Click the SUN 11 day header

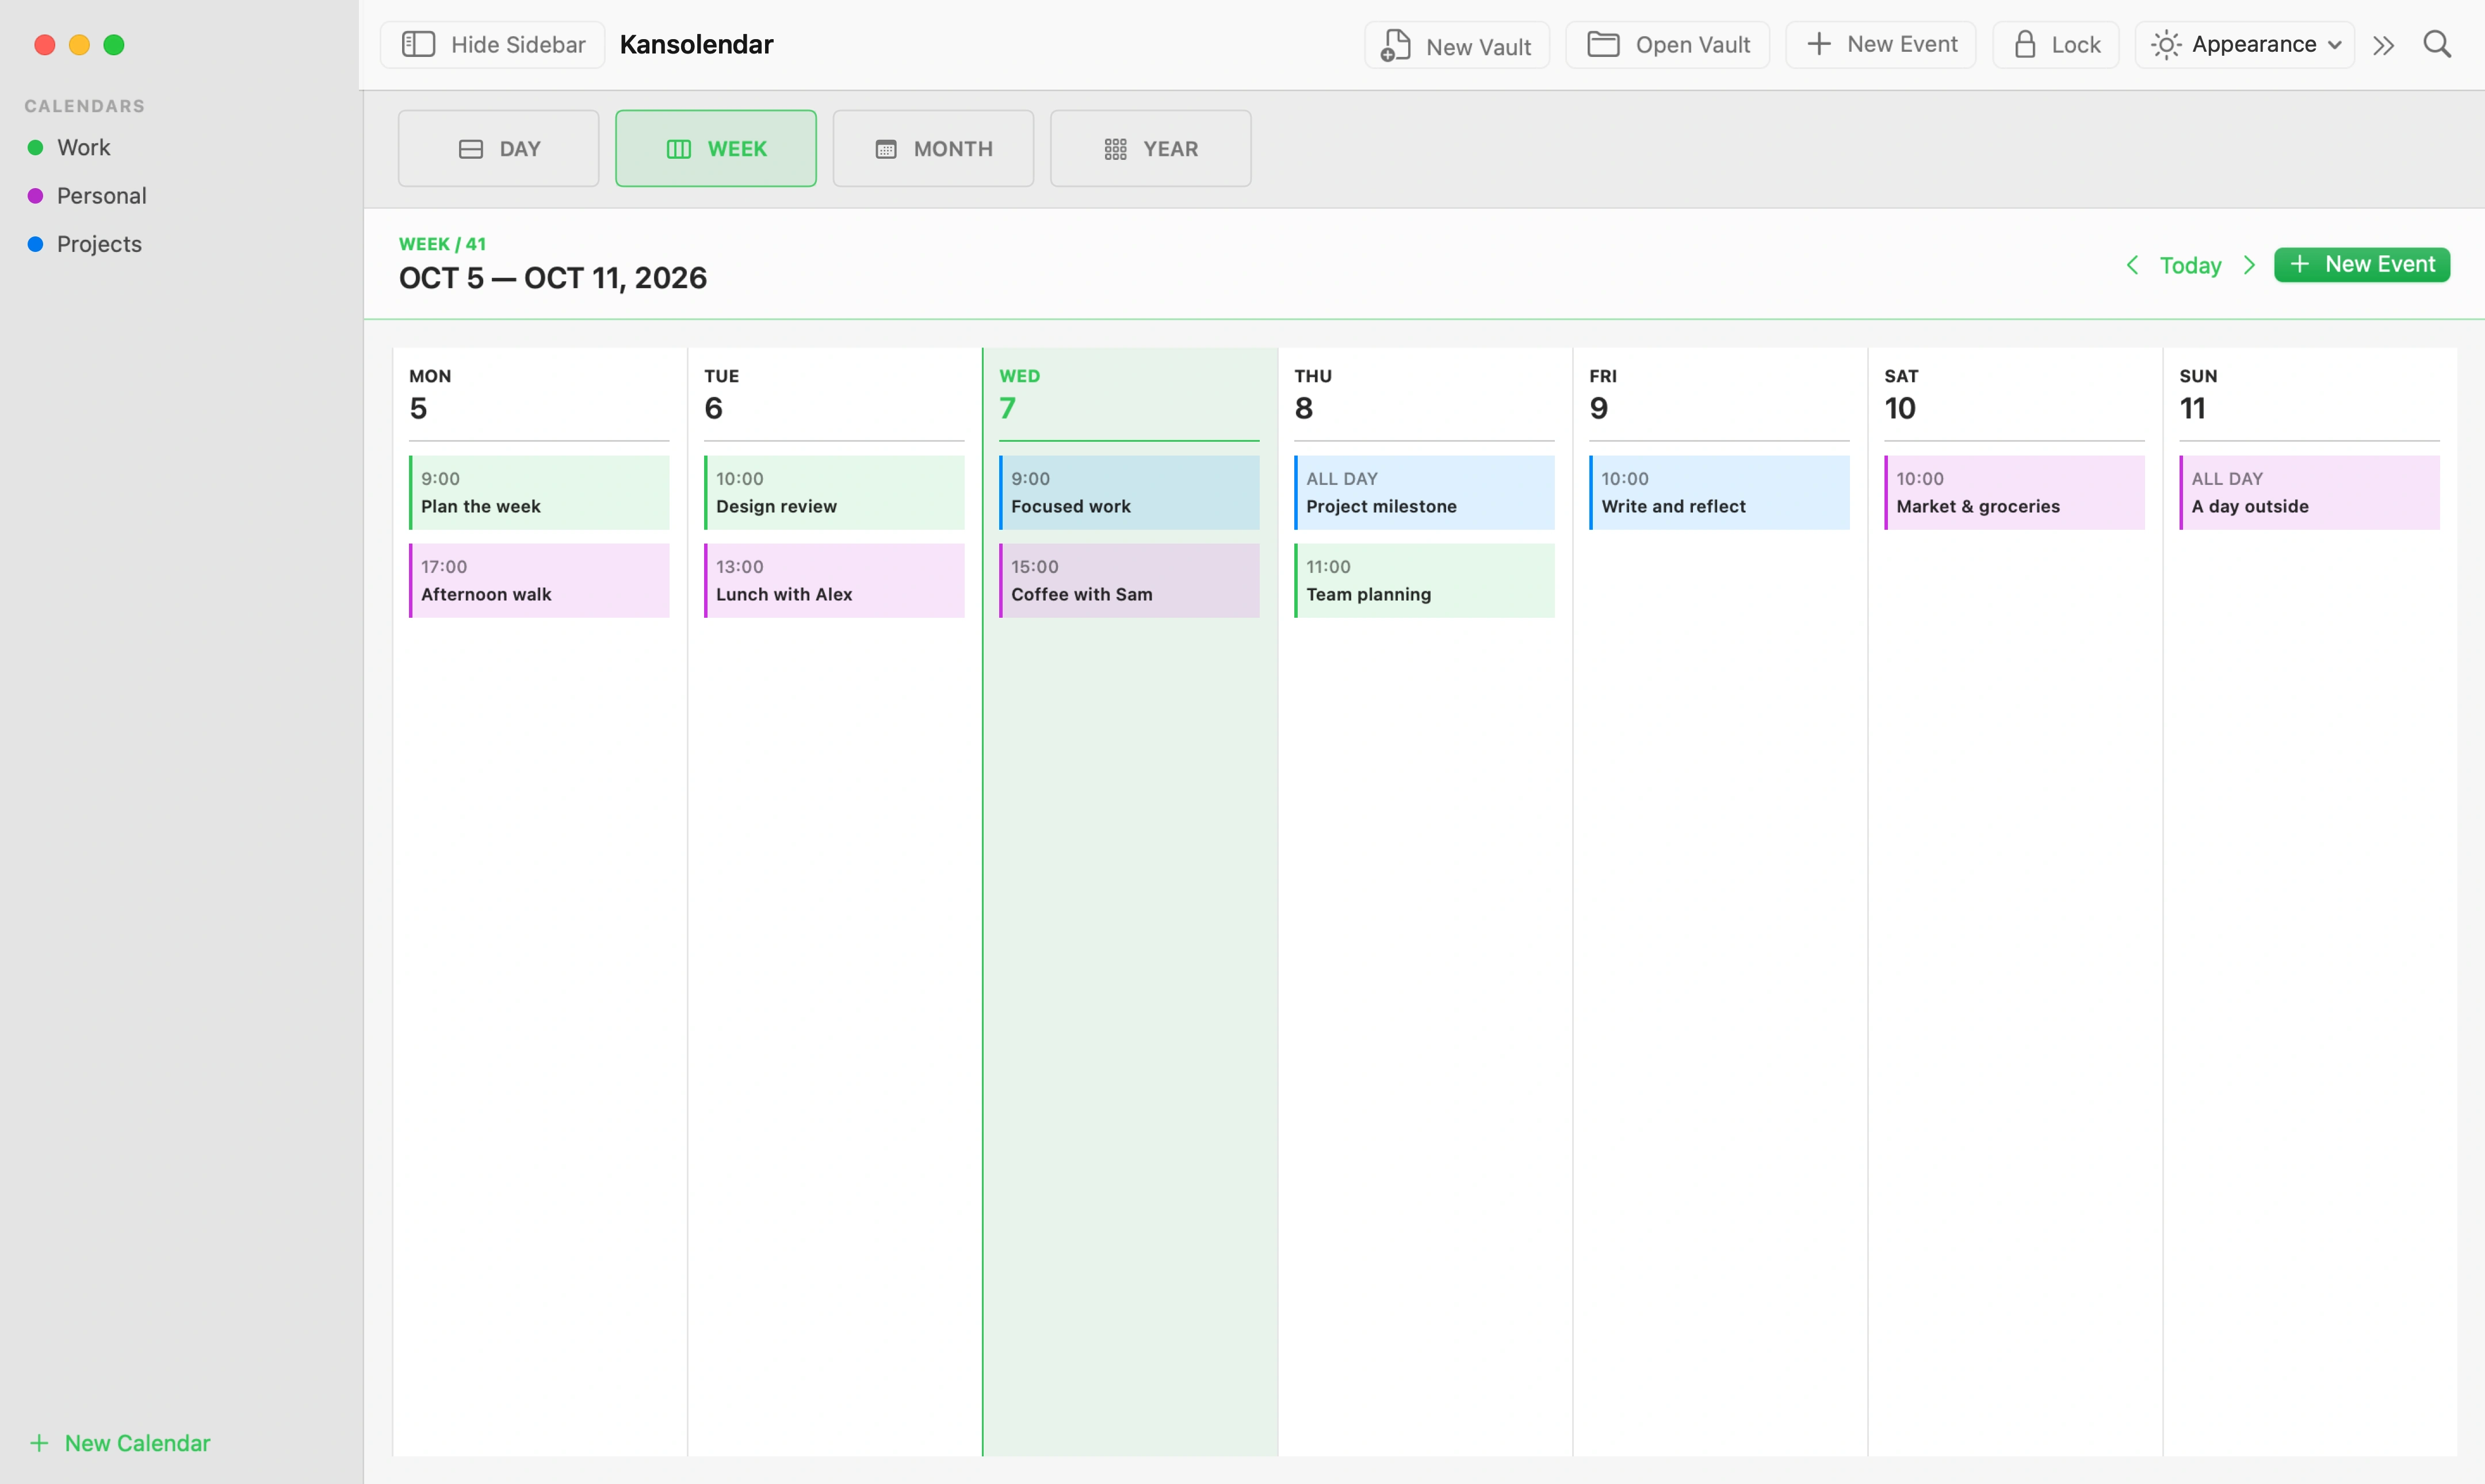click(x=2309, y=395)
